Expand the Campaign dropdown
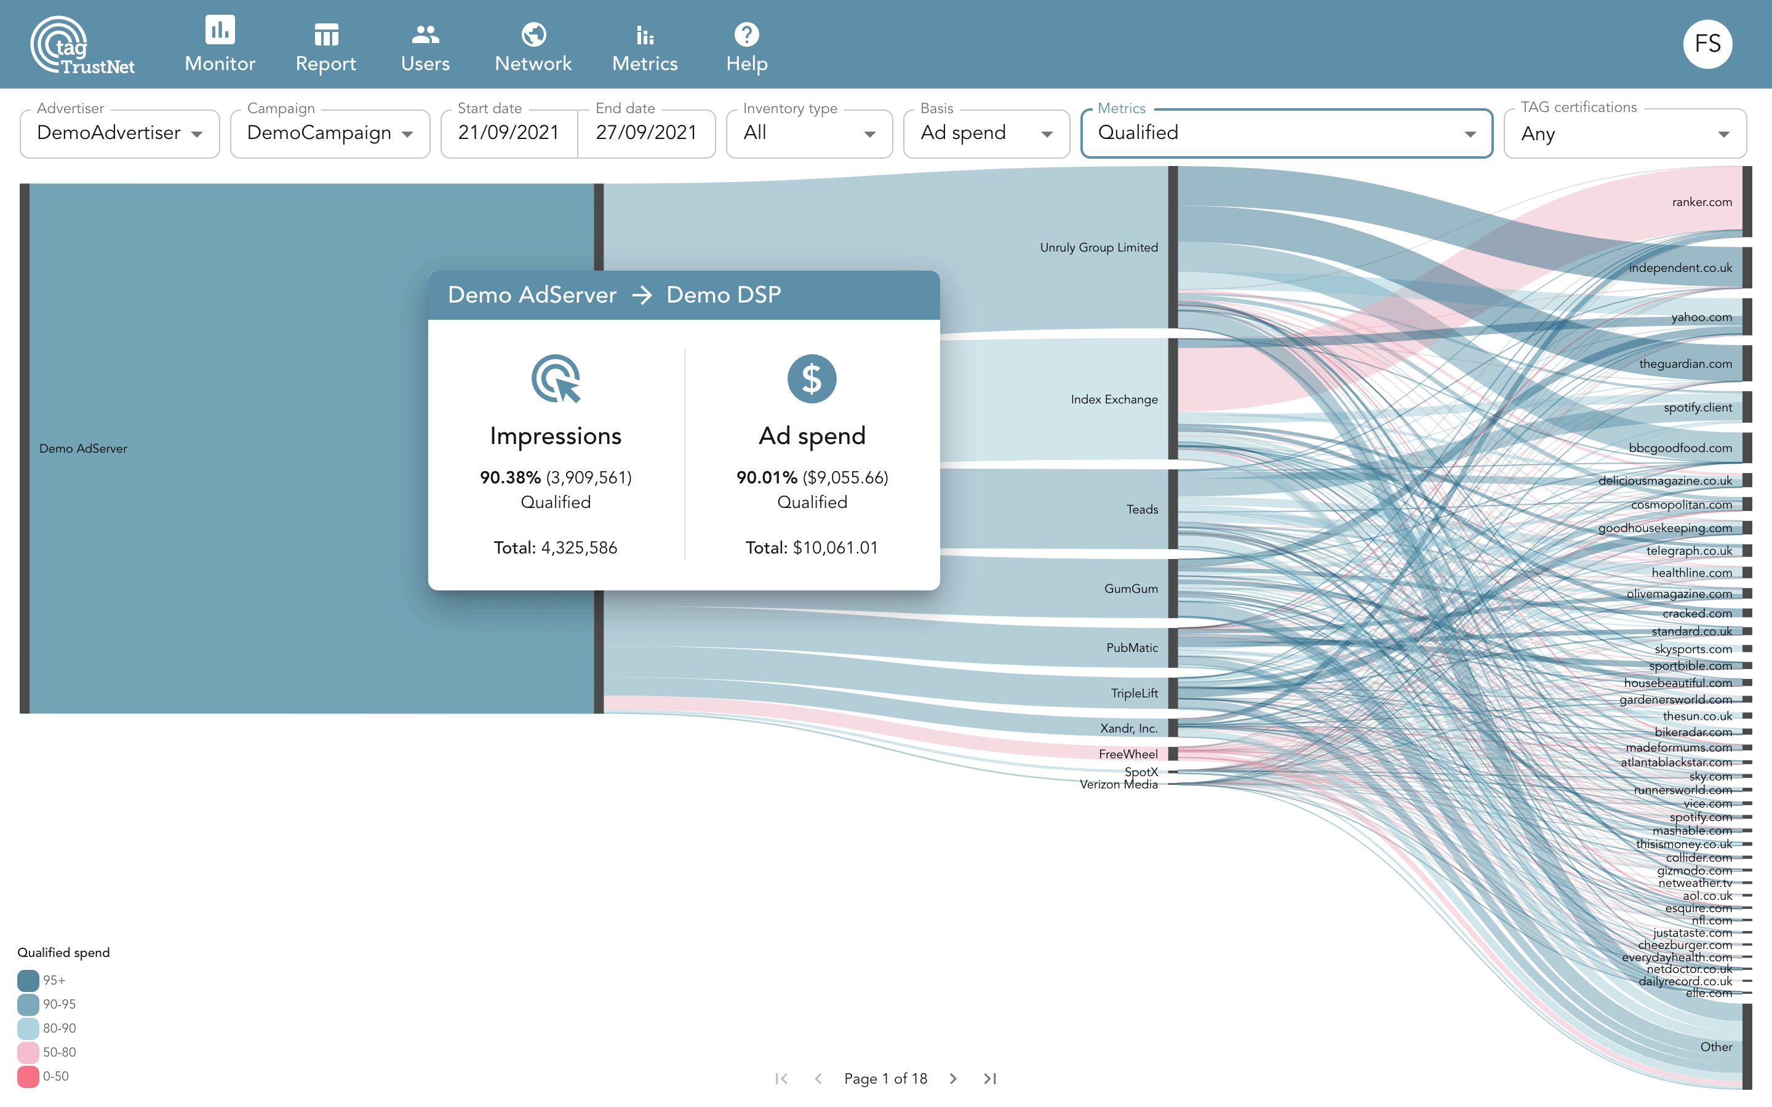Screen dimensions: 1772x1107 [x=330, y=133]
